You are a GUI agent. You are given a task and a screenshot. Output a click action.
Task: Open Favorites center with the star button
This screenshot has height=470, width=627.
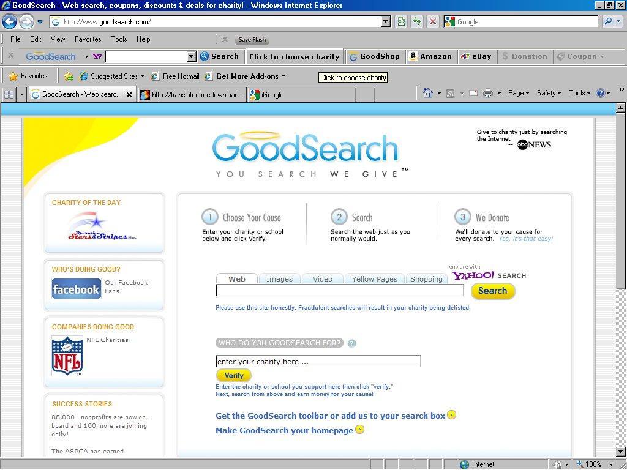tap(28, 76)
